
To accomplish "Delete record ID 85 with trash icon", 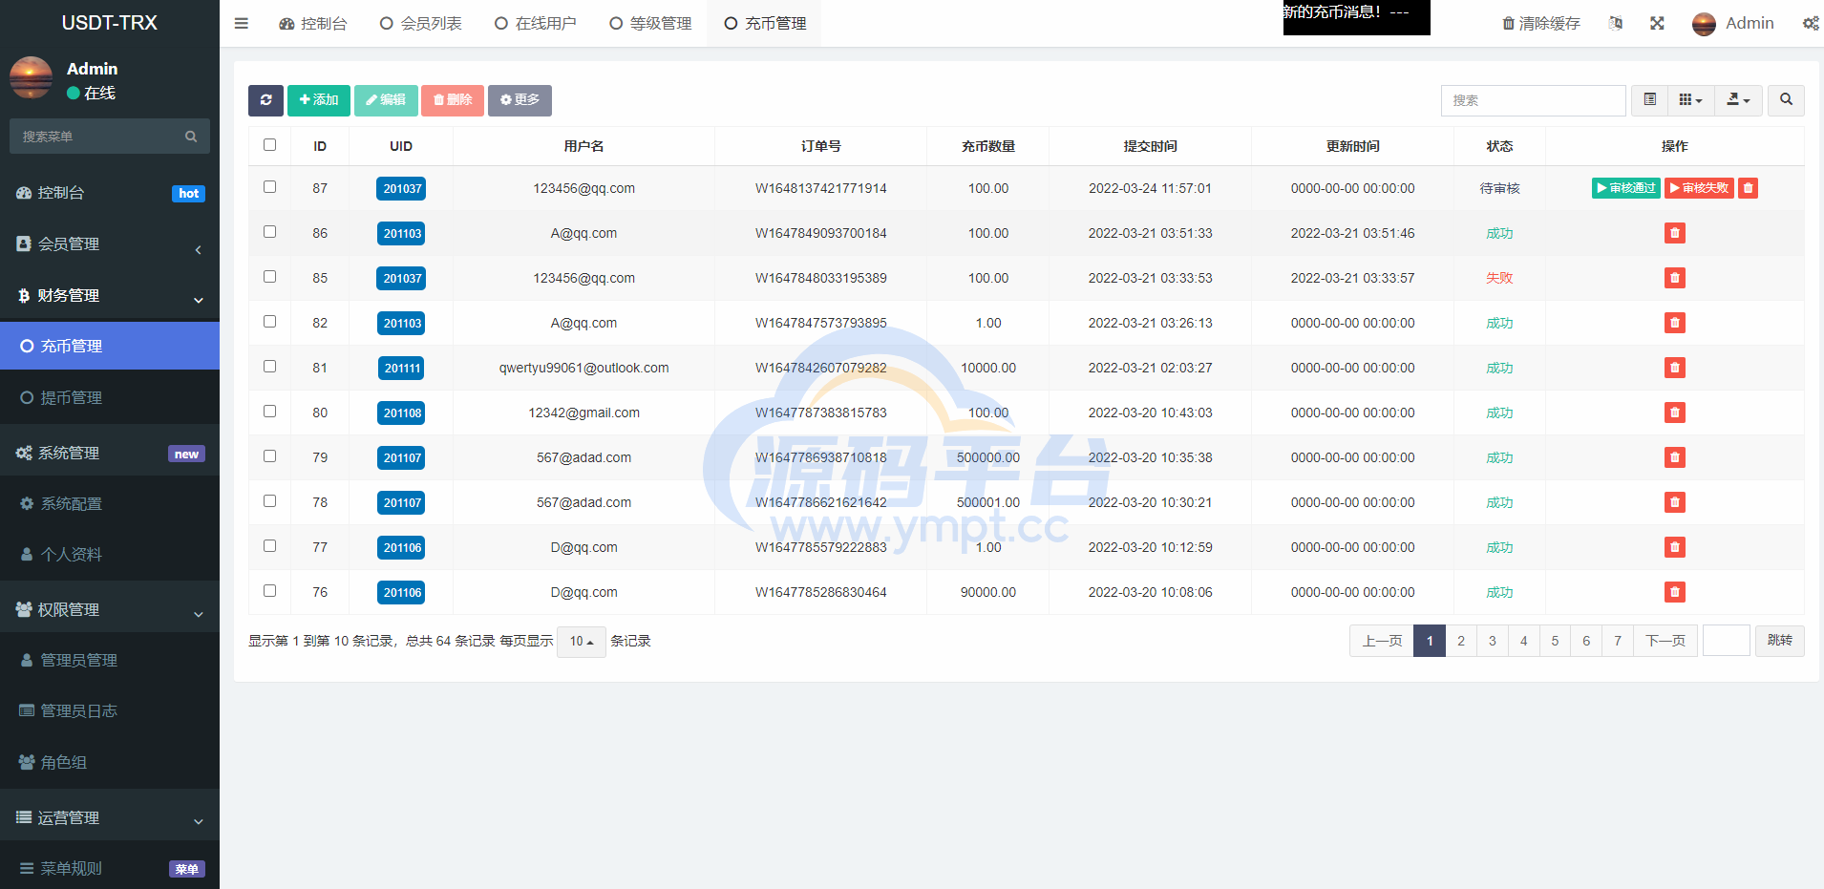I will coord(1675,278).
